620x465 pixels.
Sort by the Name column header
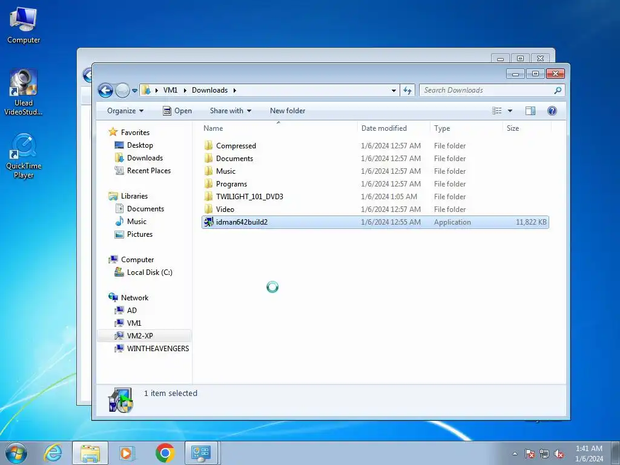pyautogui.click(x=279, y=128)
